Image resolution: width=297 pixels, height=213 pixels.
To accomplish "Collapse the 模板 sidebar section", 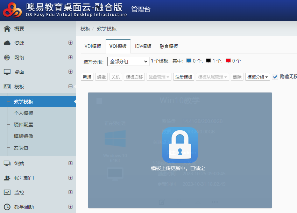I will [x=70, y=87].
